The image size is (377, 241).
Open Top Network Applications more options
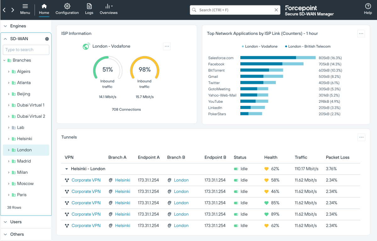(361, 34)
